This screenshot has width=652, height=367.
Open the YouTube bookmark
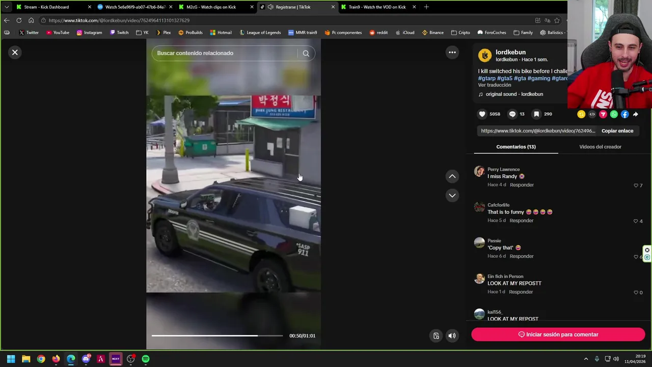(x=58, y=33)
